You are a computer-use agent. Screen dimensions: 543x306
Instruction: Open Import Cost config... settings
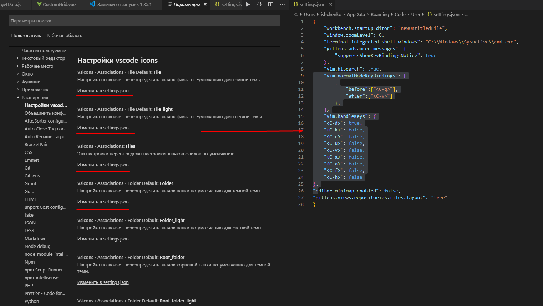[x=45, y=207]
